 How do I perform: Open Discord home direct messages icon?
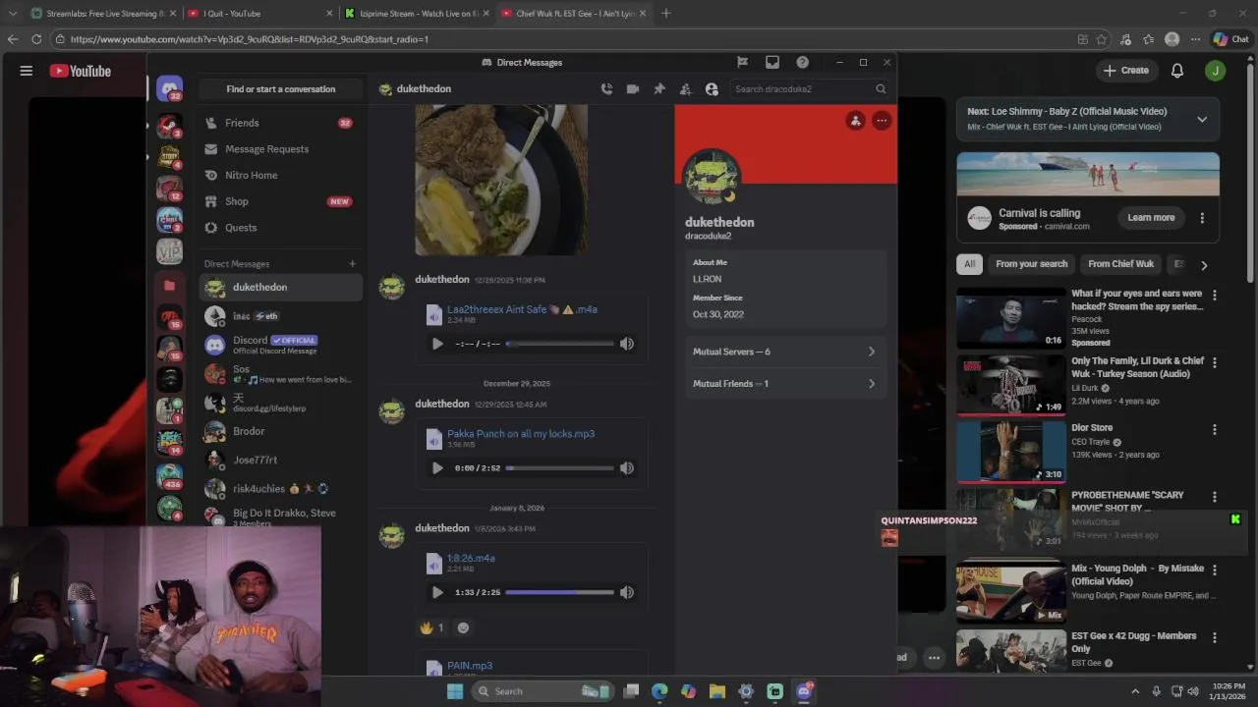[x=170, y=89]
